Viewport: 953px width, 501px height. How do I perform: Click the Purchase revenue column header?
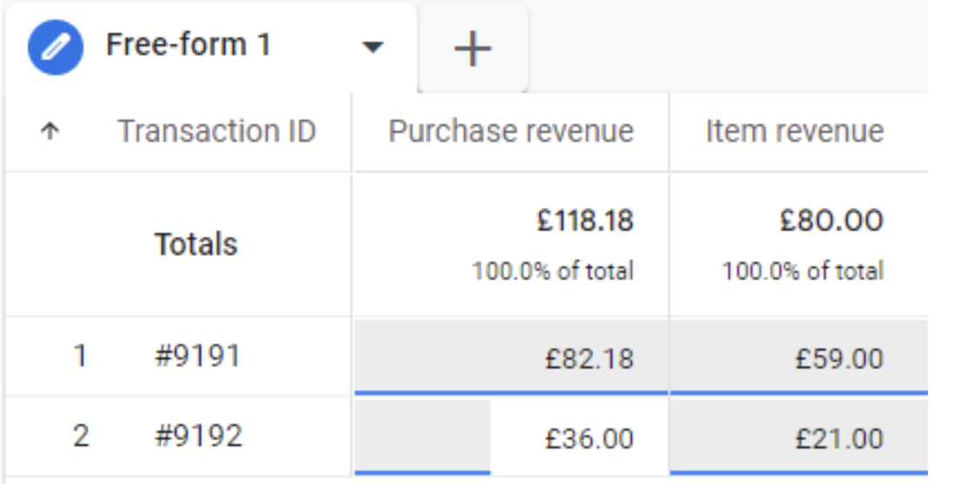511,131
